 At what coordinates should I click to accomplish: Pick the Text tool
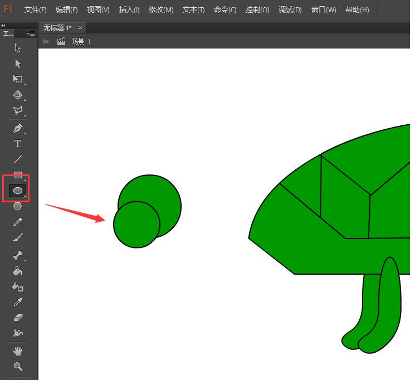tap(18, 144)
